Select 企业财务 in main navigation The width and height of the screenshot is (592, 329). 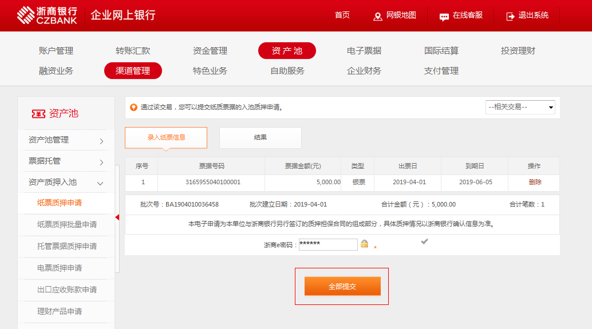(364, 70)
